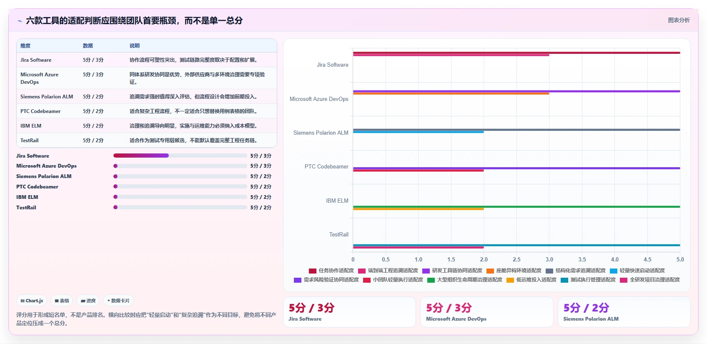Toggle the 轻量快速启动适配度 legend entry
Viewport: 707px width, 344px height.
(637, 271)
